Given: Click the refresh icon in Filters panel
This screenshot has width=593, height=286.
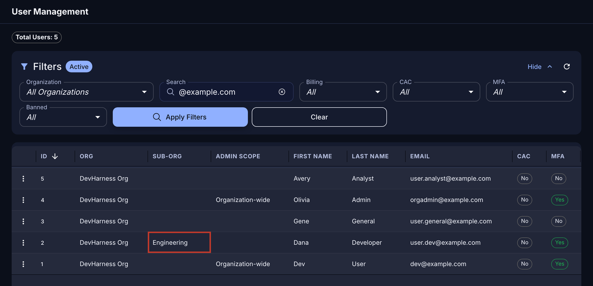Looking at the screenshot, I should (x=567, y=67).
